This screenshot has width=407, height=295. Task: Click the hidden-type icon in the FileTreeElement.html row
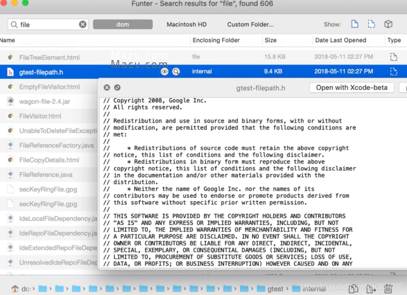point(394,57)
